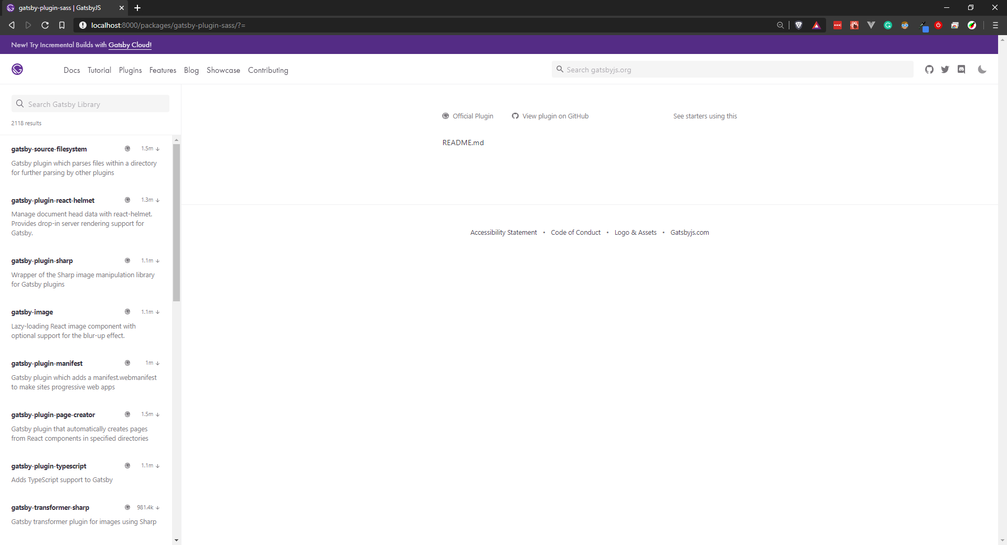Toggle sort arrow beside gatsby-plugin-manifest downloads
Screen dimensions: 1007x545
158,363
